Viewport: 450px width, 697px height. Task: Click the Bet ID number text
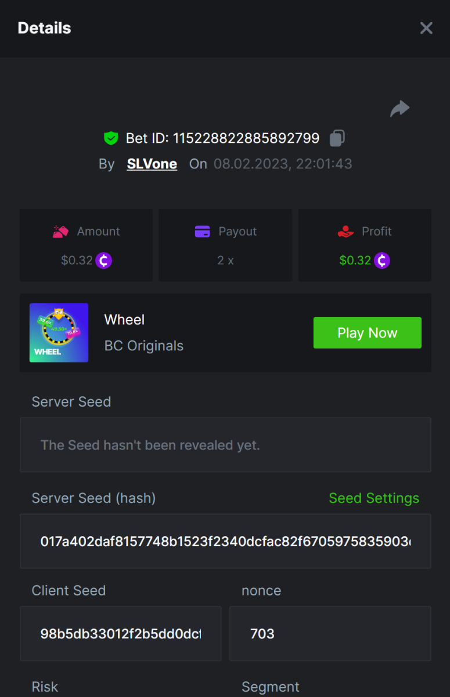246,138
